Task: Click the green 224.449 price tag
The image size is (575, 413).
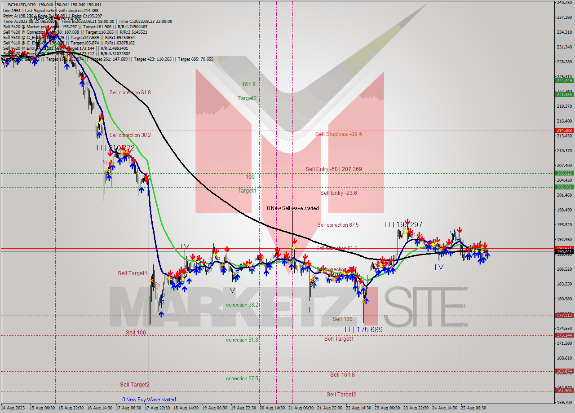Action: point(564,81)
